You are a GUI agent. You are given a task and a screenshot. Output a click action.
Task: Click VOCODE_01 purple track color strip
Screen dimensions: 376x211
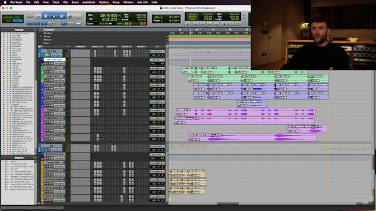point(42,112)
